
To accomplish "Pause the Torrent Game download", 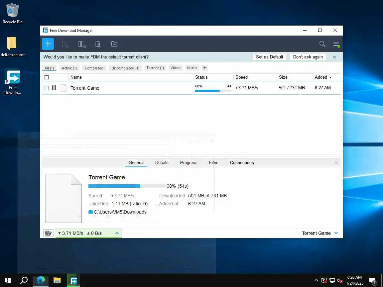I will tap(54, 88).
